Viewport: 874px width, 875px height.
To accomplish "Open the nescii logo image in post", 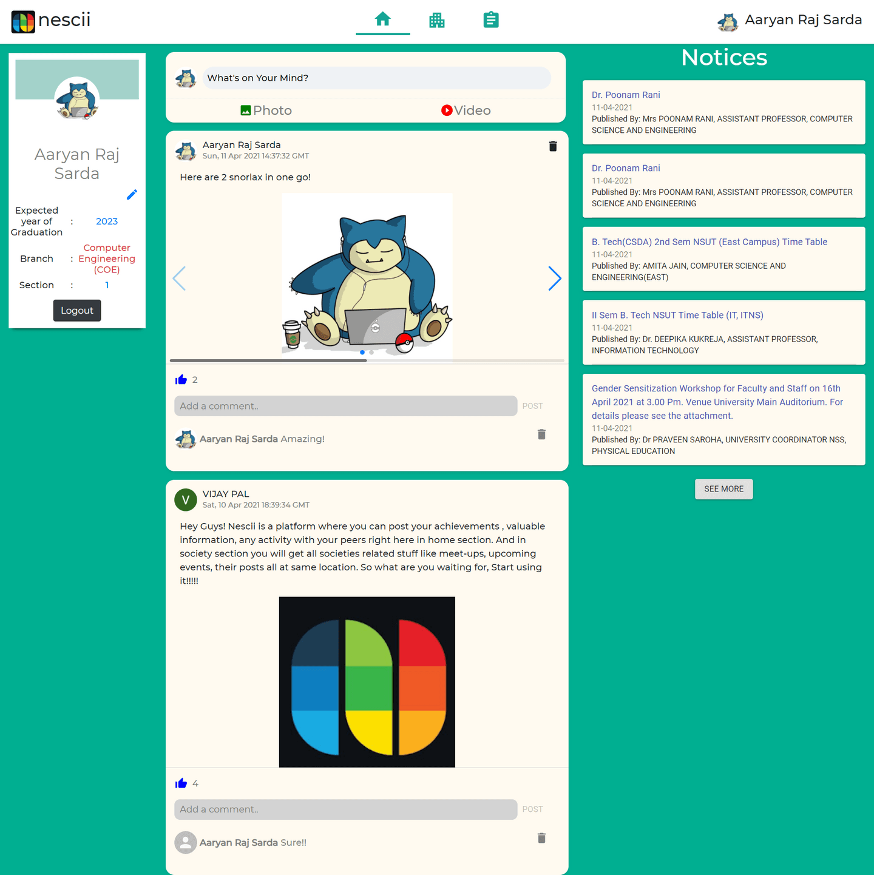I will pos(367,682).
